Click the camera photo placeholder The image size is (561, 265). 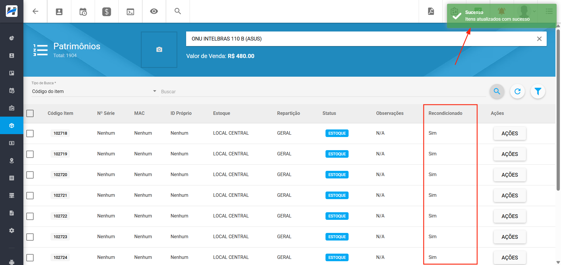[159, 50]
